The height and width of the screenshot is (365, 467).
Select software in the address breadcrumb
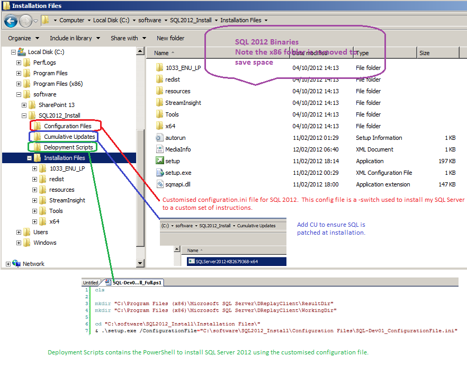pyautogui.click(x=149, y=20)
